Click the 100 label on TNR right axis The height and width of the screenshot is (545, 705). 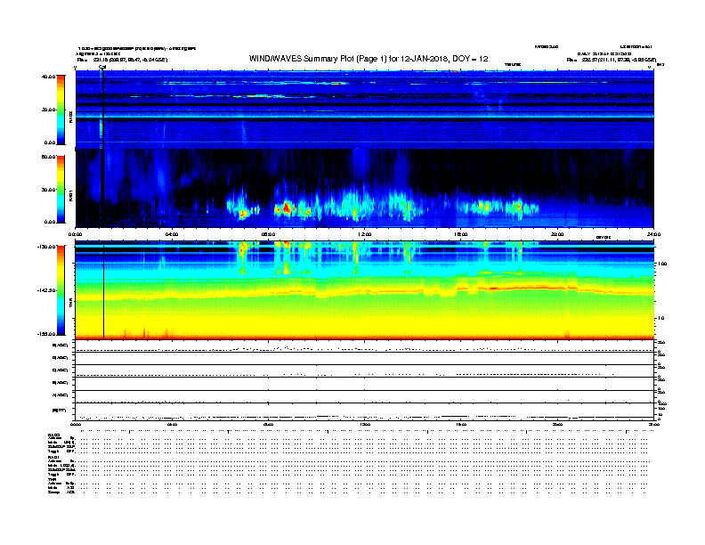coord(662,264)
